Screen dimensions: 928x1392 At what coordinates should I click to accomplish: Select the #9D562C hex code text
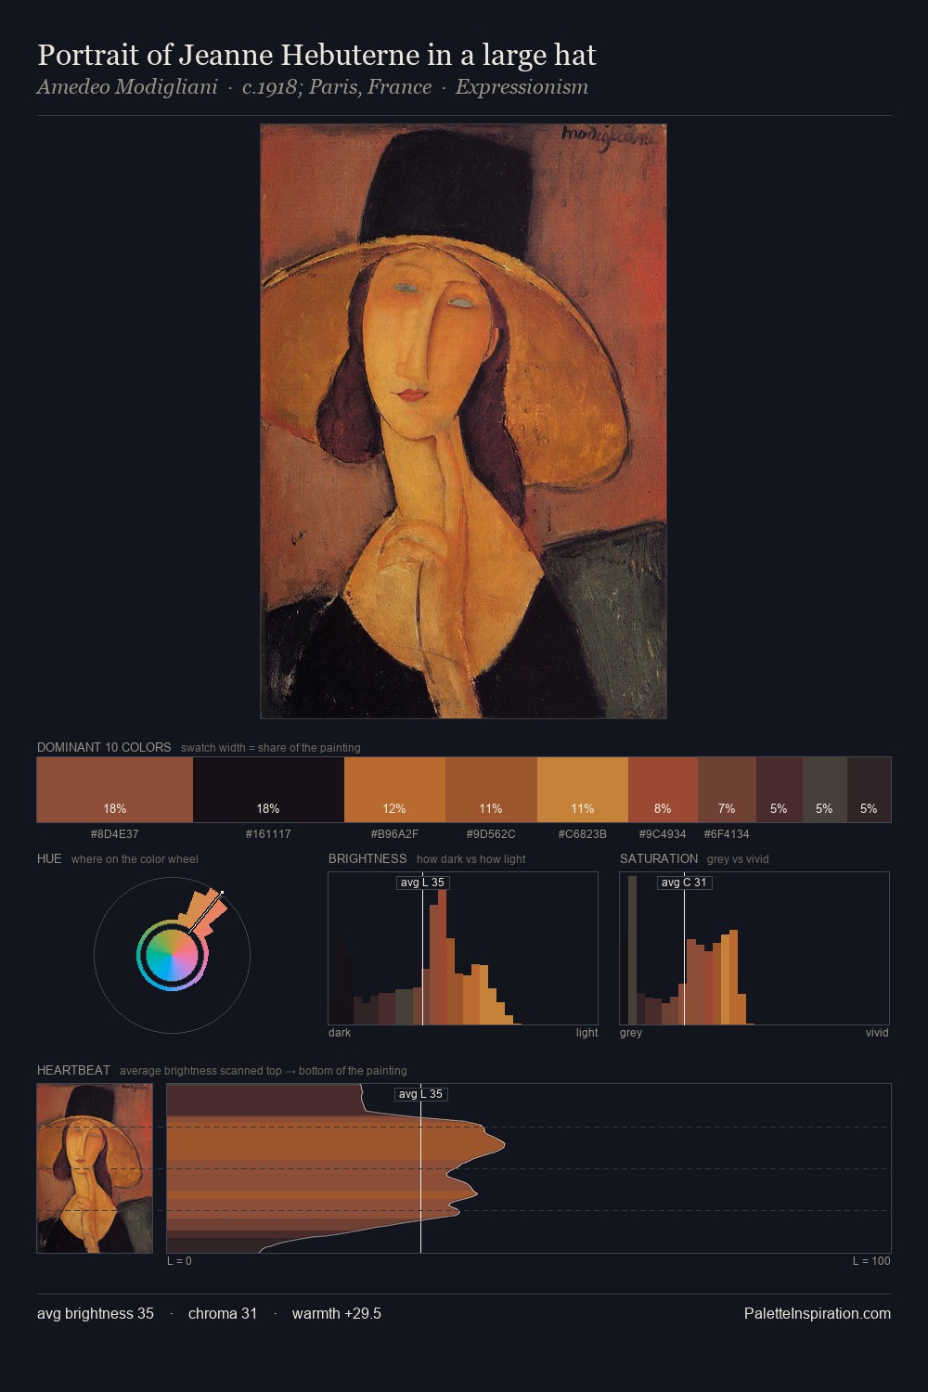click(491, 834)
